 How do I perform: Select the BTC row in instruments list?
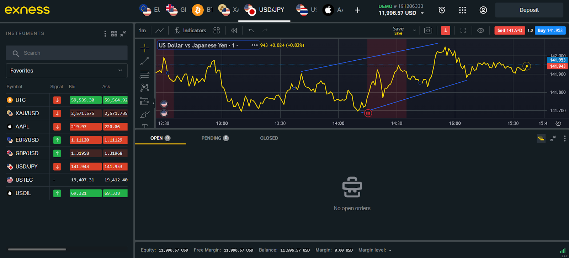(x=67, y=100)
